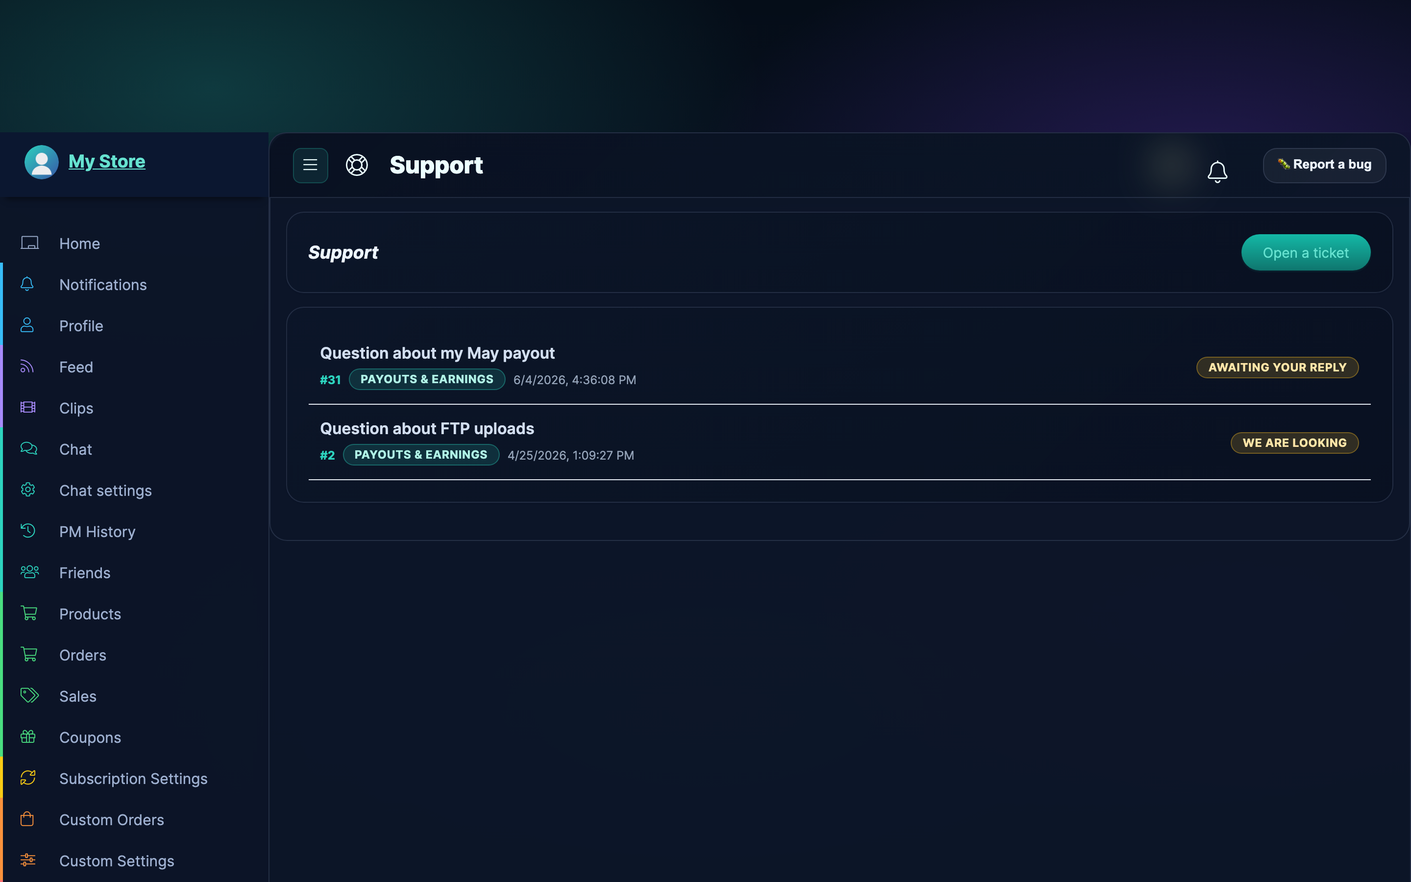Click ticket number #31
Screen dimensions: 1411x882
(330, 380)
